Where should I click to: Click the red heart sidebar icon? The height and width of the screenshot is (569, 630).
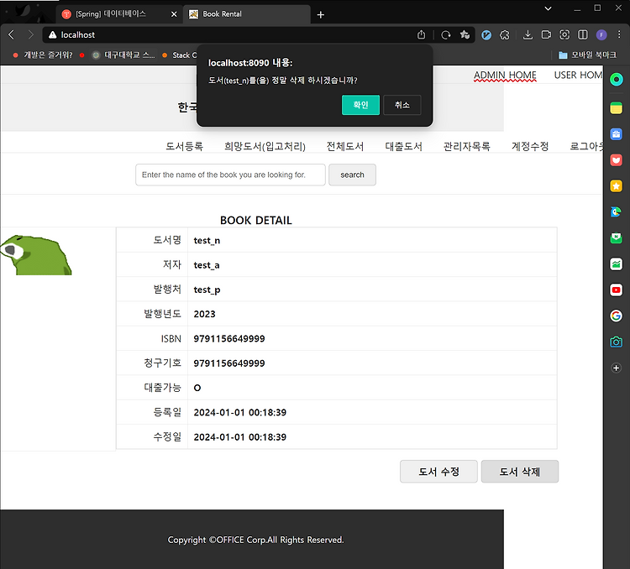point(616,160)
